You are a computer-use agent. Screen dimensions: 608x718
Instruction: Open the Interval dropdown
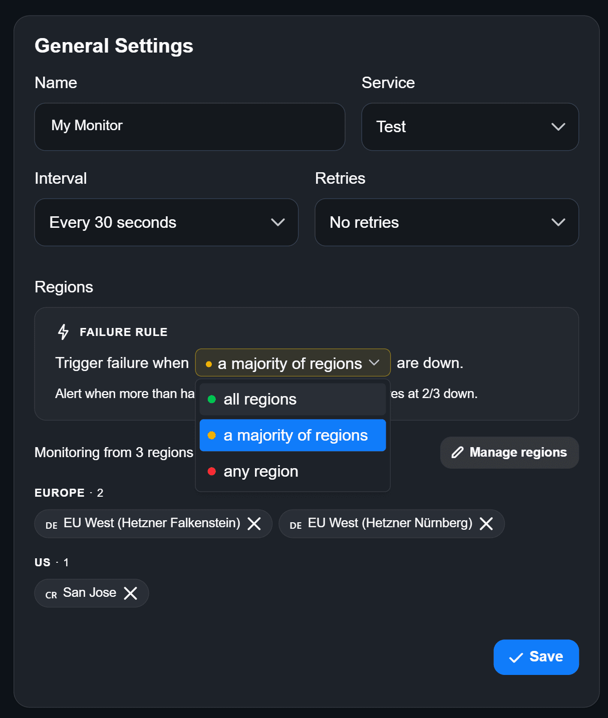(166, 222)
